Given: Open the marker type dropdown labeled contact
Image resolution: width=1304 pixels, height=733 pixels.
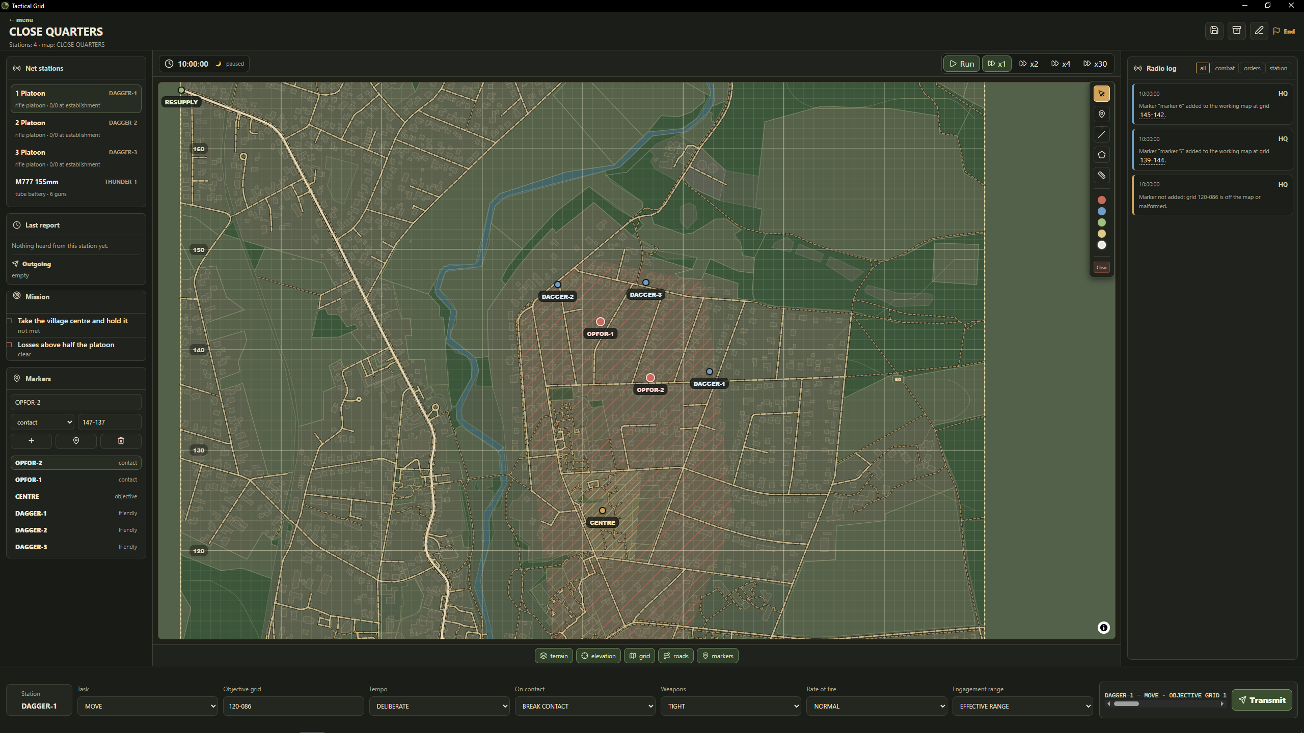Looking at the screenshot, I should click(43, 422).
